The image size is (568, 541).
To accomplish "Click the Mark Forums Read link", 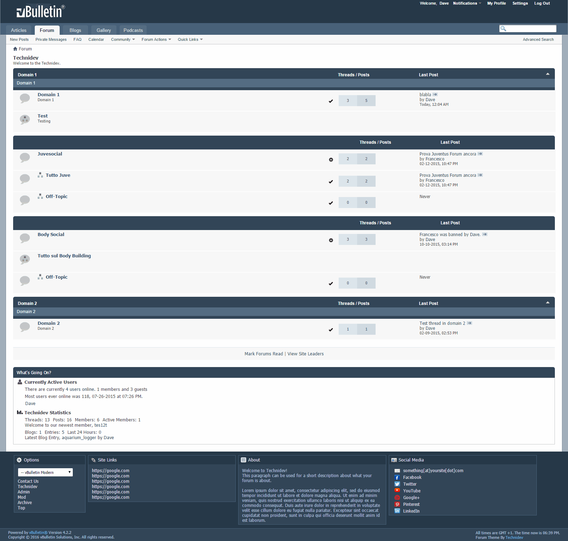I will pyautogui.click(x=264, y=354).
